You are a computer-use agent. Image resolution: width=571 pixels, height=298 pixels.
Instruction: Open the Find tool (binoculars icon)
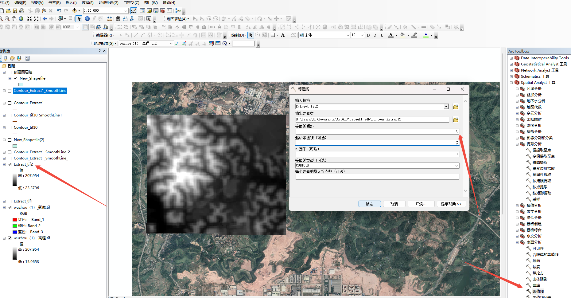[118, 19]
